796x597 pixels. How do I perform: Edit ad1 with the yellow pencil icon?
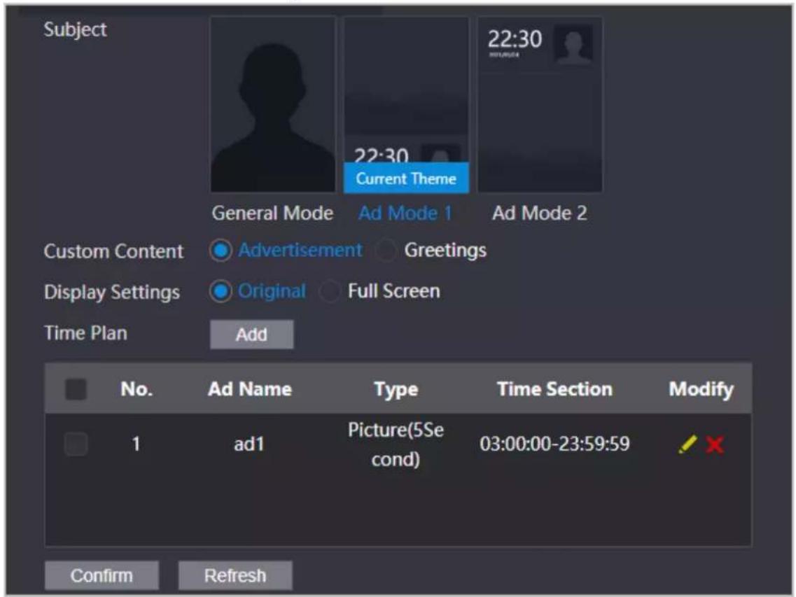pos(687,444)
